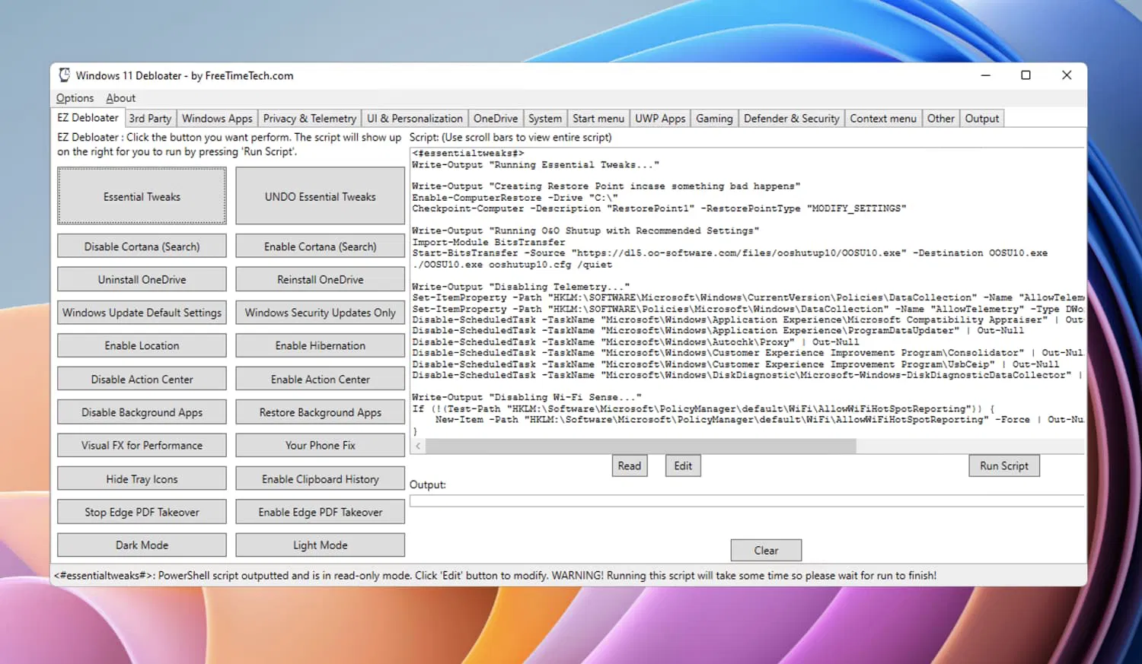Apply Light Mode
The image size is (1142, 664).
coord(321,545)
